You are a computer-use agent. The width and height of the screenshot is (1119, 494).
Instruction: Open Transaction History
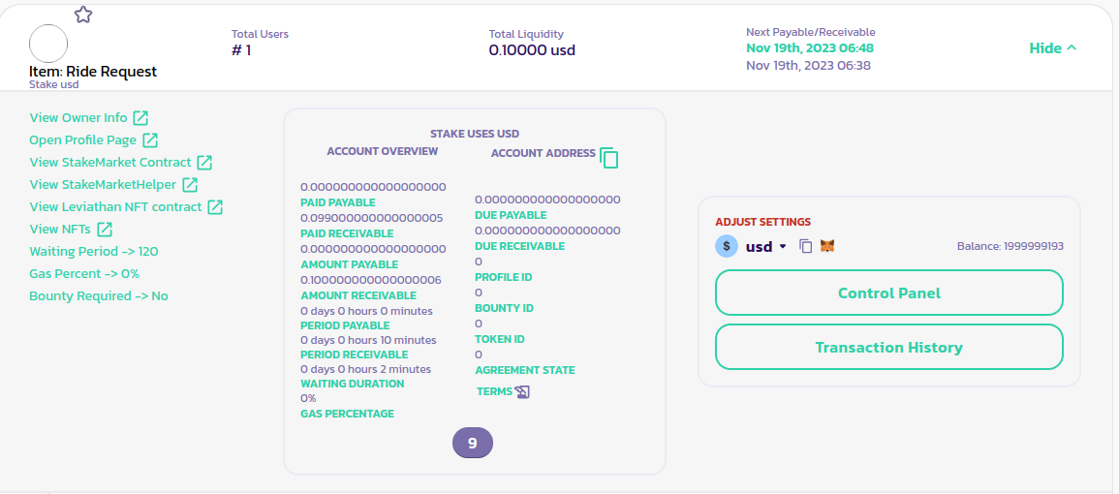pos(888,347)
